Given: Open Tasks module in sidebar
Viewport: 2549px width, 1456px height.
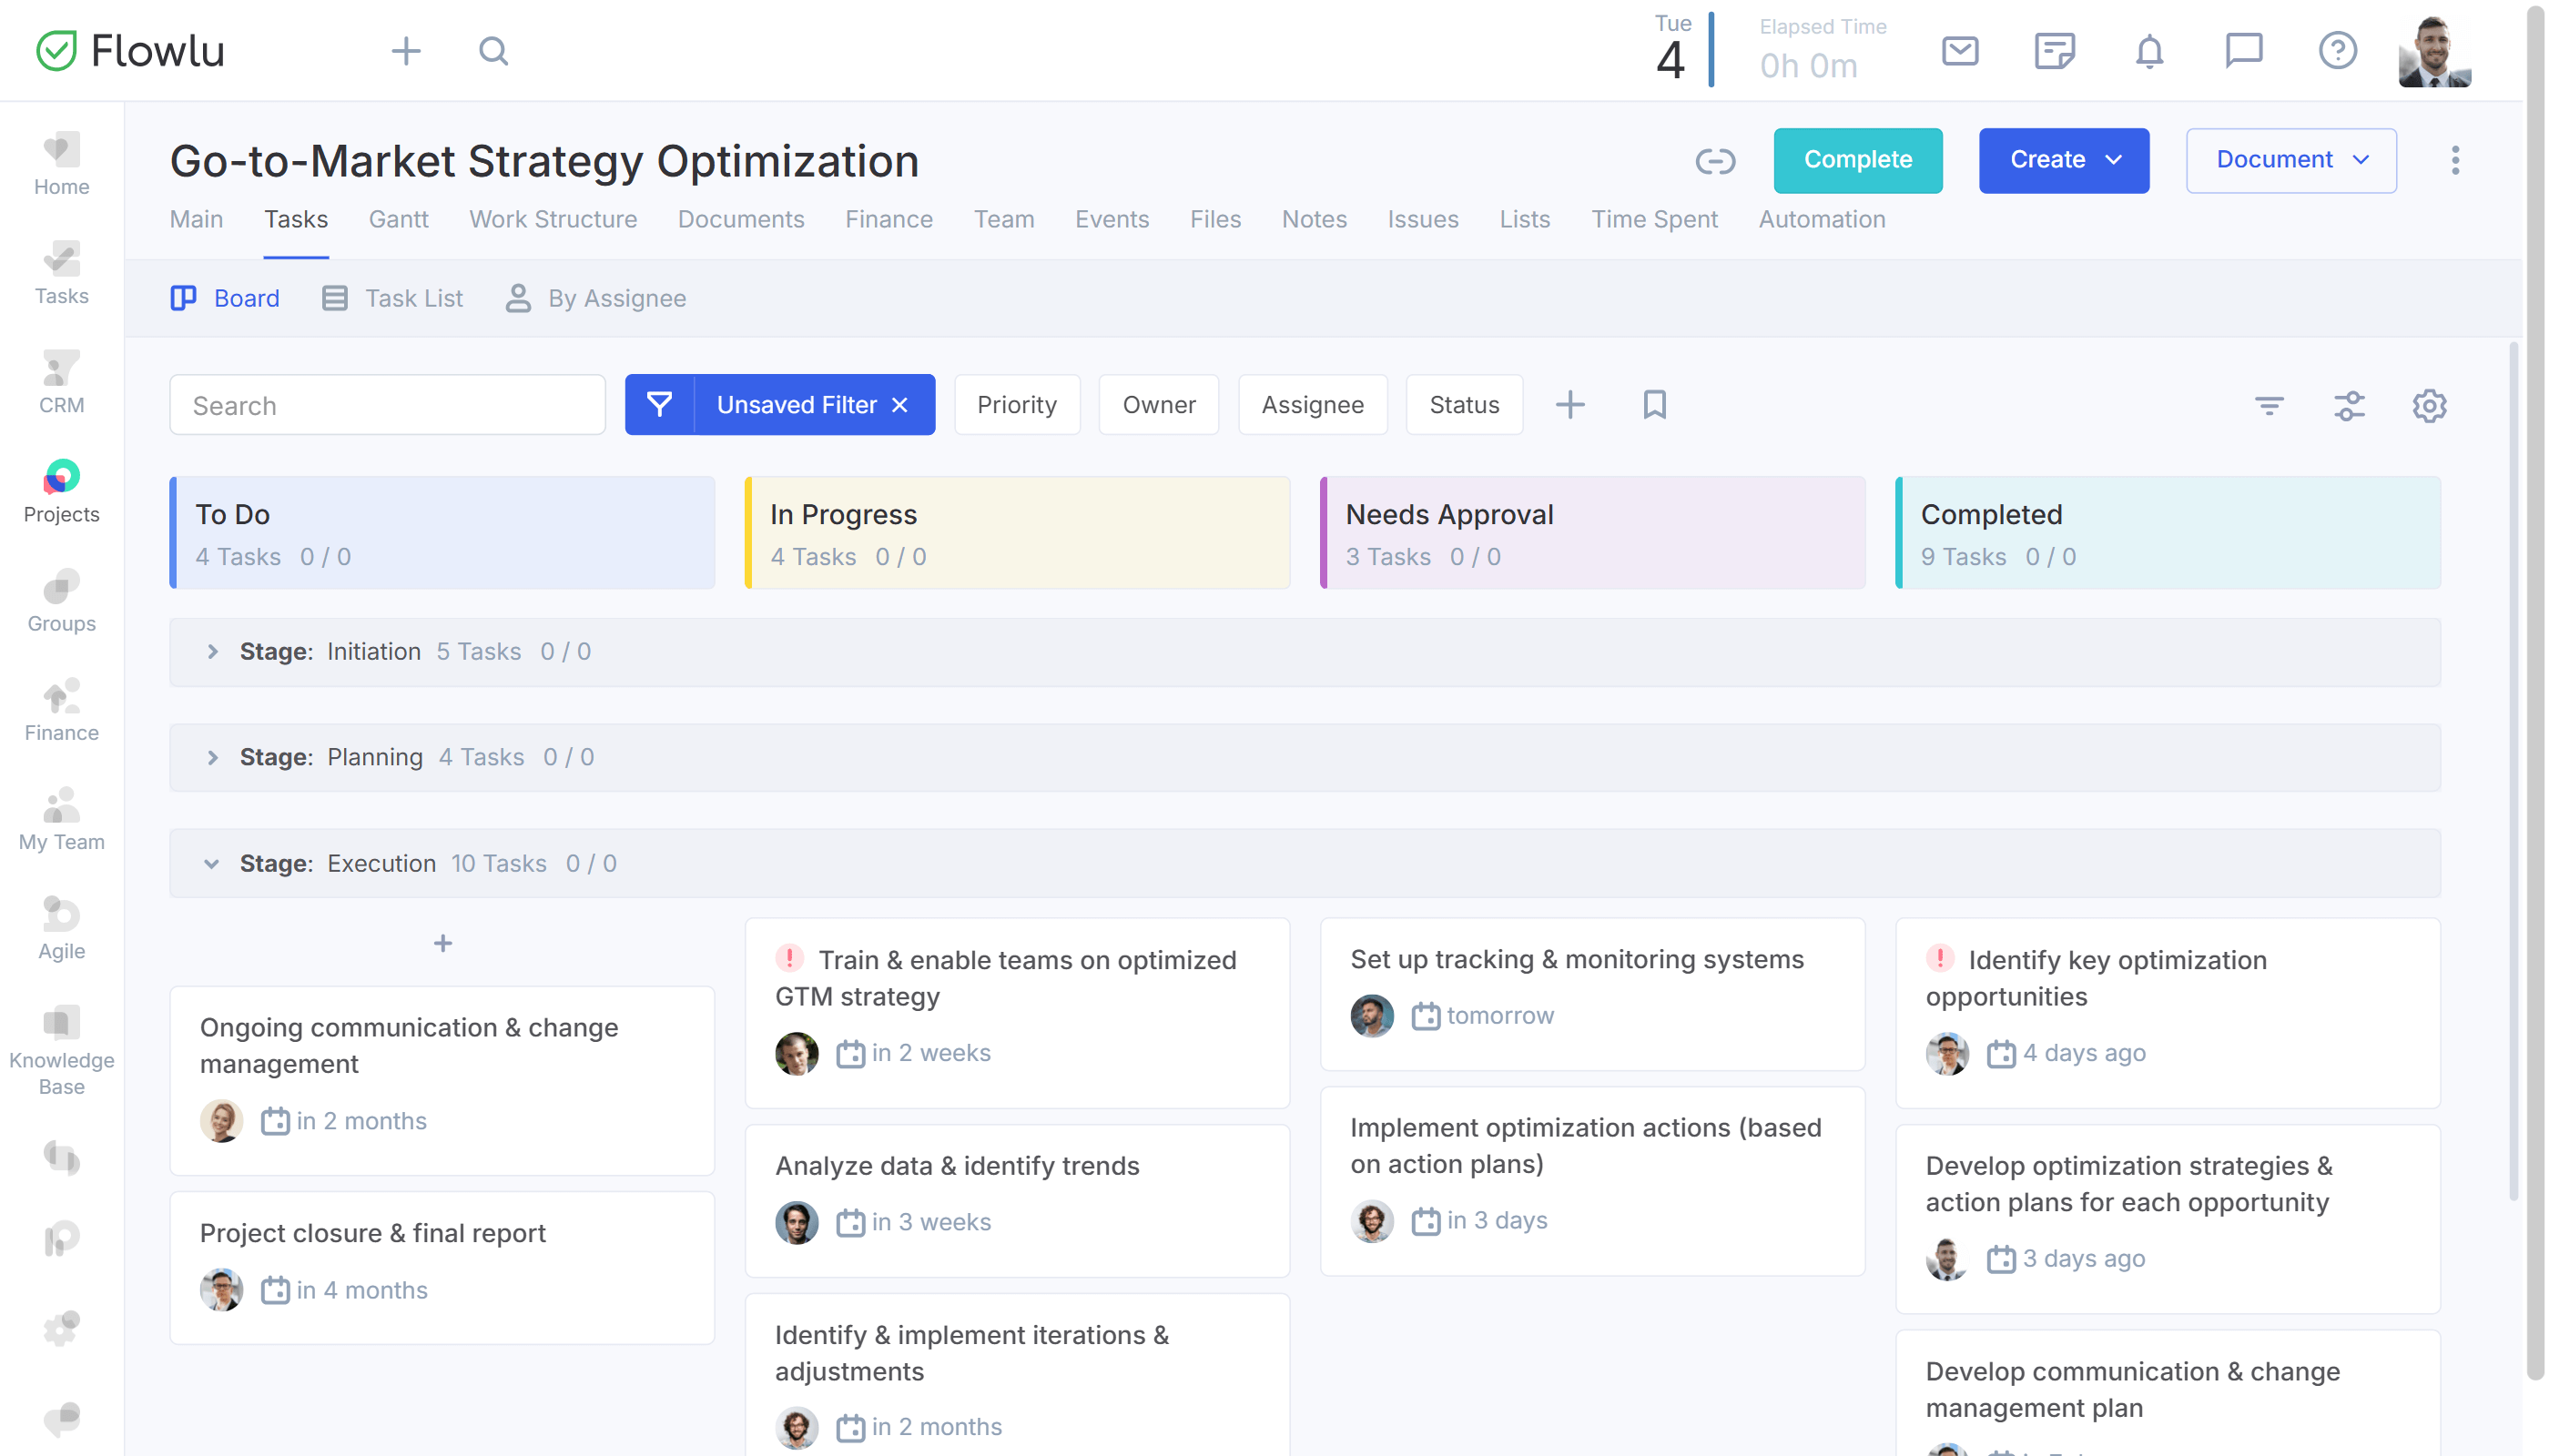Looking at the screenshot, I should tap(61, 274).
